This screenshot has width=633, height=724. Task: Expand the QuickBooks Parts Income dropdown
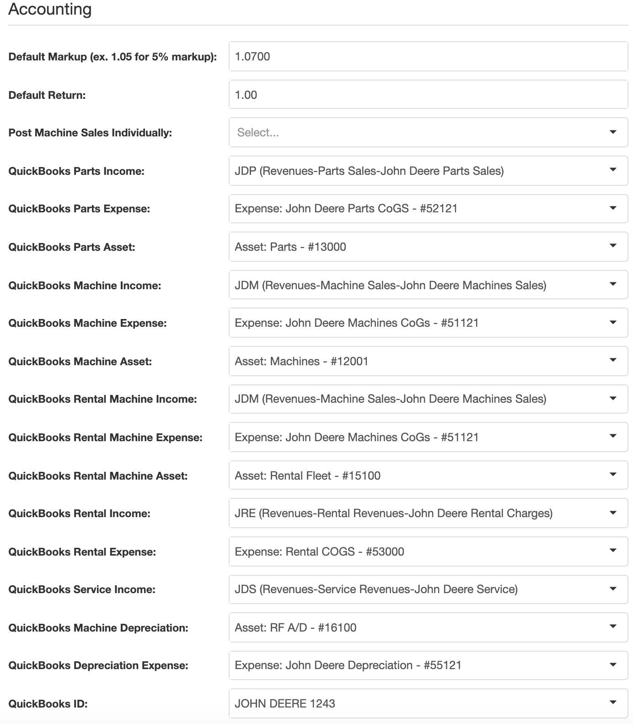coord(428,171)
